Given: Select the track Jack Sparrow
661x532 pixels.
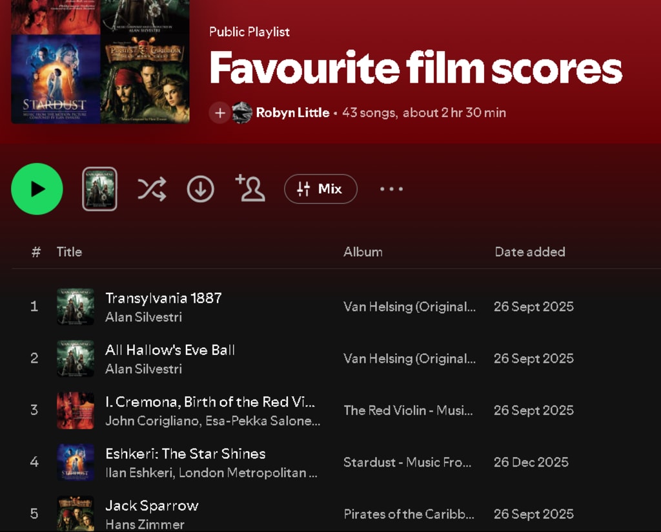Looking at the screenshot, I should tap(152, 506).
